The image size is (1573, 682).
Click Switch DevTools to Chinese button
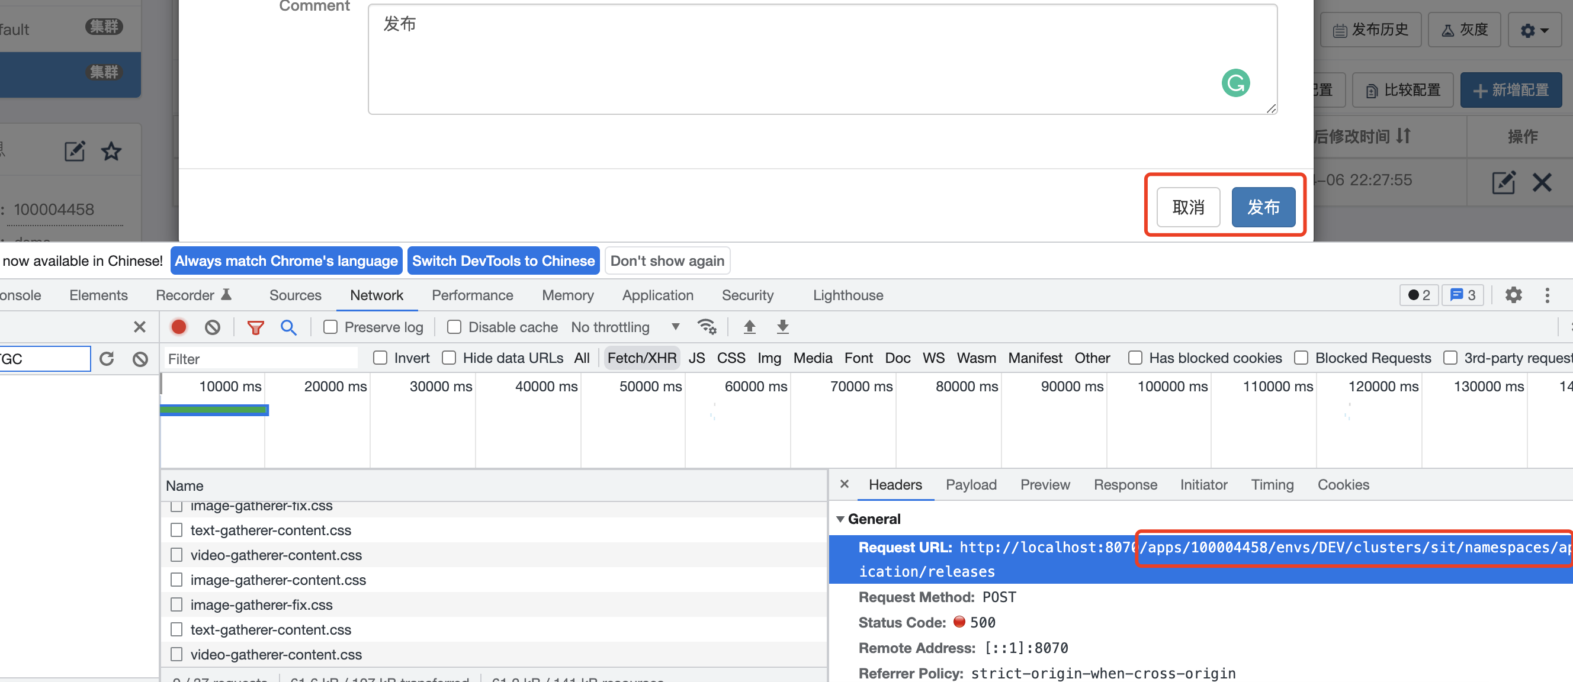pyautogui.click(x=503, y=261)
